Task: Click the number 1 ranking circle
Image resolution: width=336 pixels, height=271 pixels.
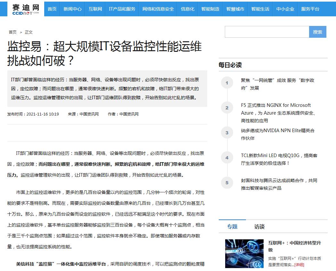Action: pos(227,83)
